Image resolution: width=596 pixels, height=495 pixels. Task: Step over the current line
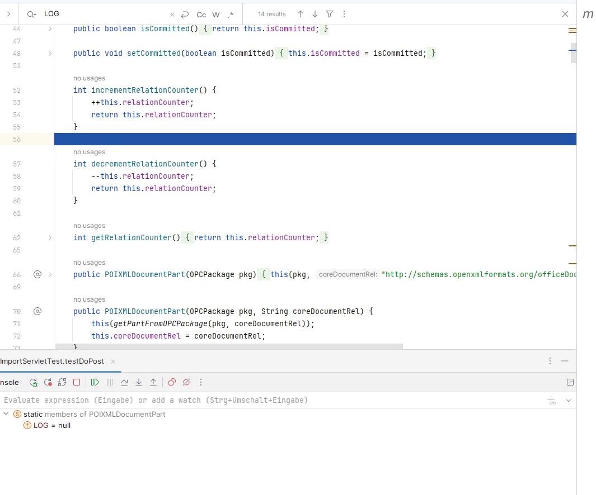coord(124,383)
